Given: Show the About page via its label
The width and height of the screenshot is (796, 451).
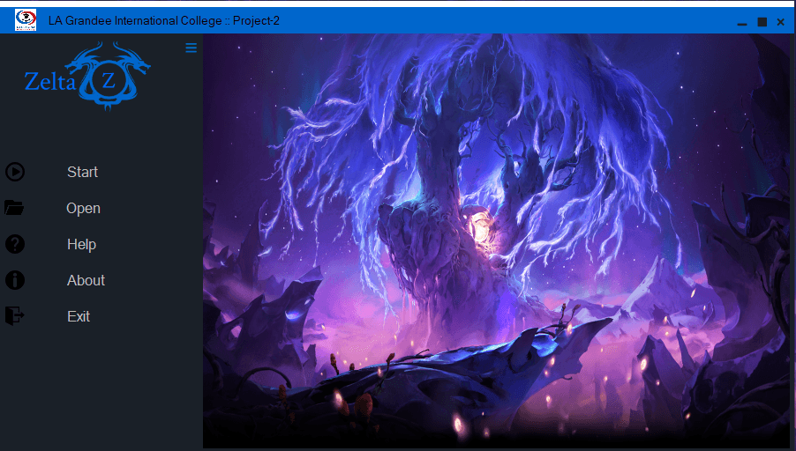Looking at the screenshot, I should coord(86,280).
